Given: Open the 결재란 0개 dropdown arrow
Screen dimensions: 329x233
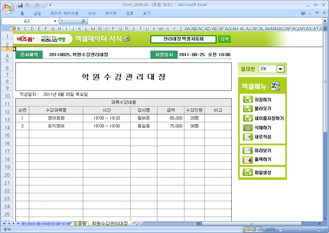Looking at the screenshot, I should [x=280, y=69].
